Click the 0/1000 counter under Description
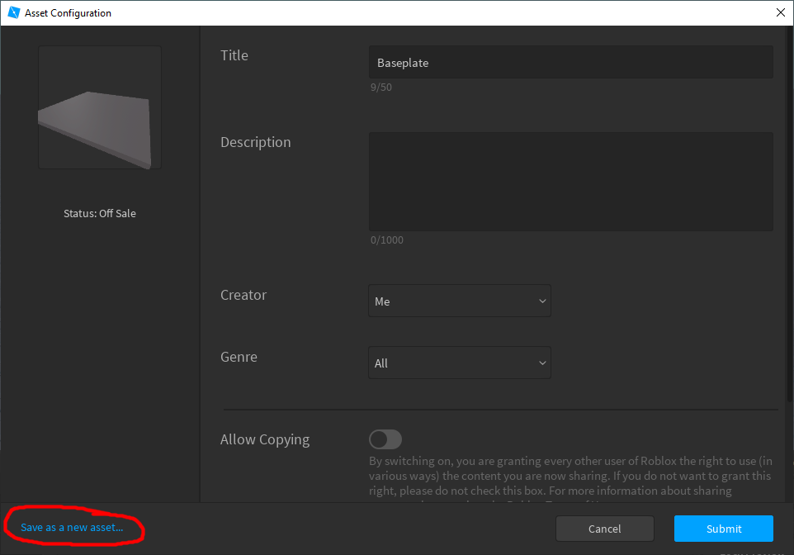 [x=385, y=240]
